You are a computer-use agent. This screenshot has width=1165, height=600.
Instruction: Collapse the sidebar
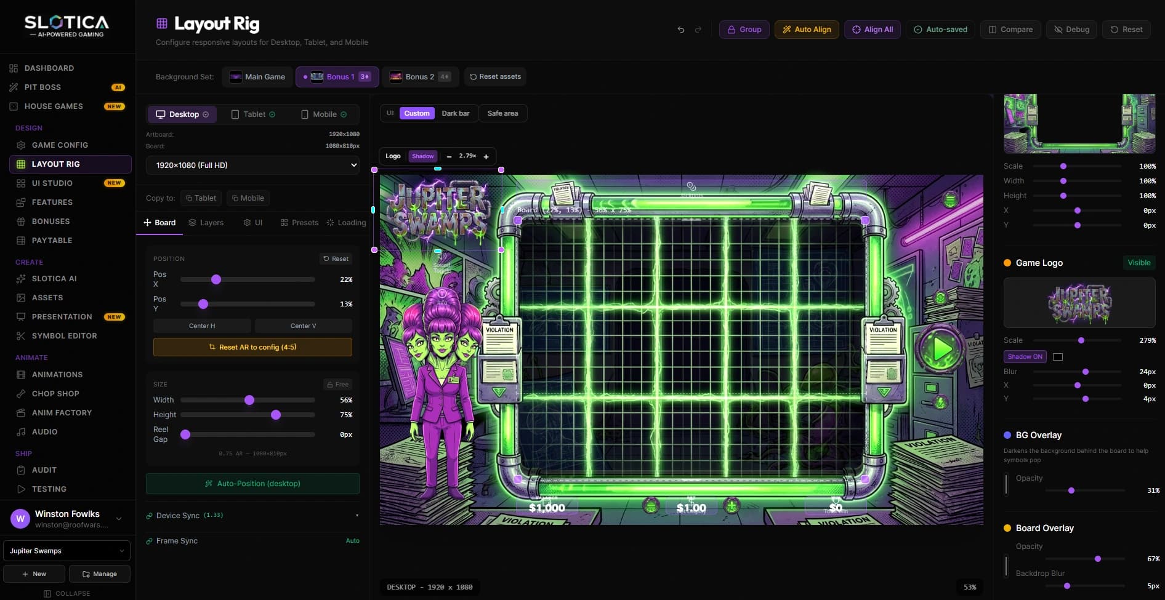tap(67, 594)
